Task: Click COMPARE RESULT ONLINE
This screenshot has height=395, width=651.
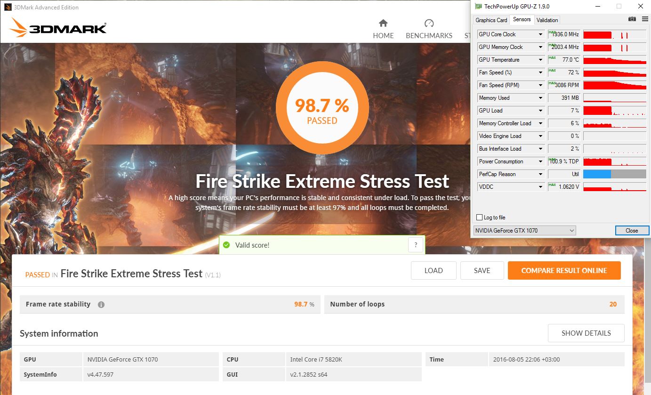Action: tap(564, 271)
